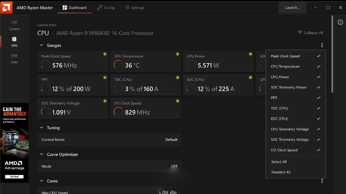Screen dimensions: 346x194
Task: Select the CPU sidebar section
Action: 14,42
